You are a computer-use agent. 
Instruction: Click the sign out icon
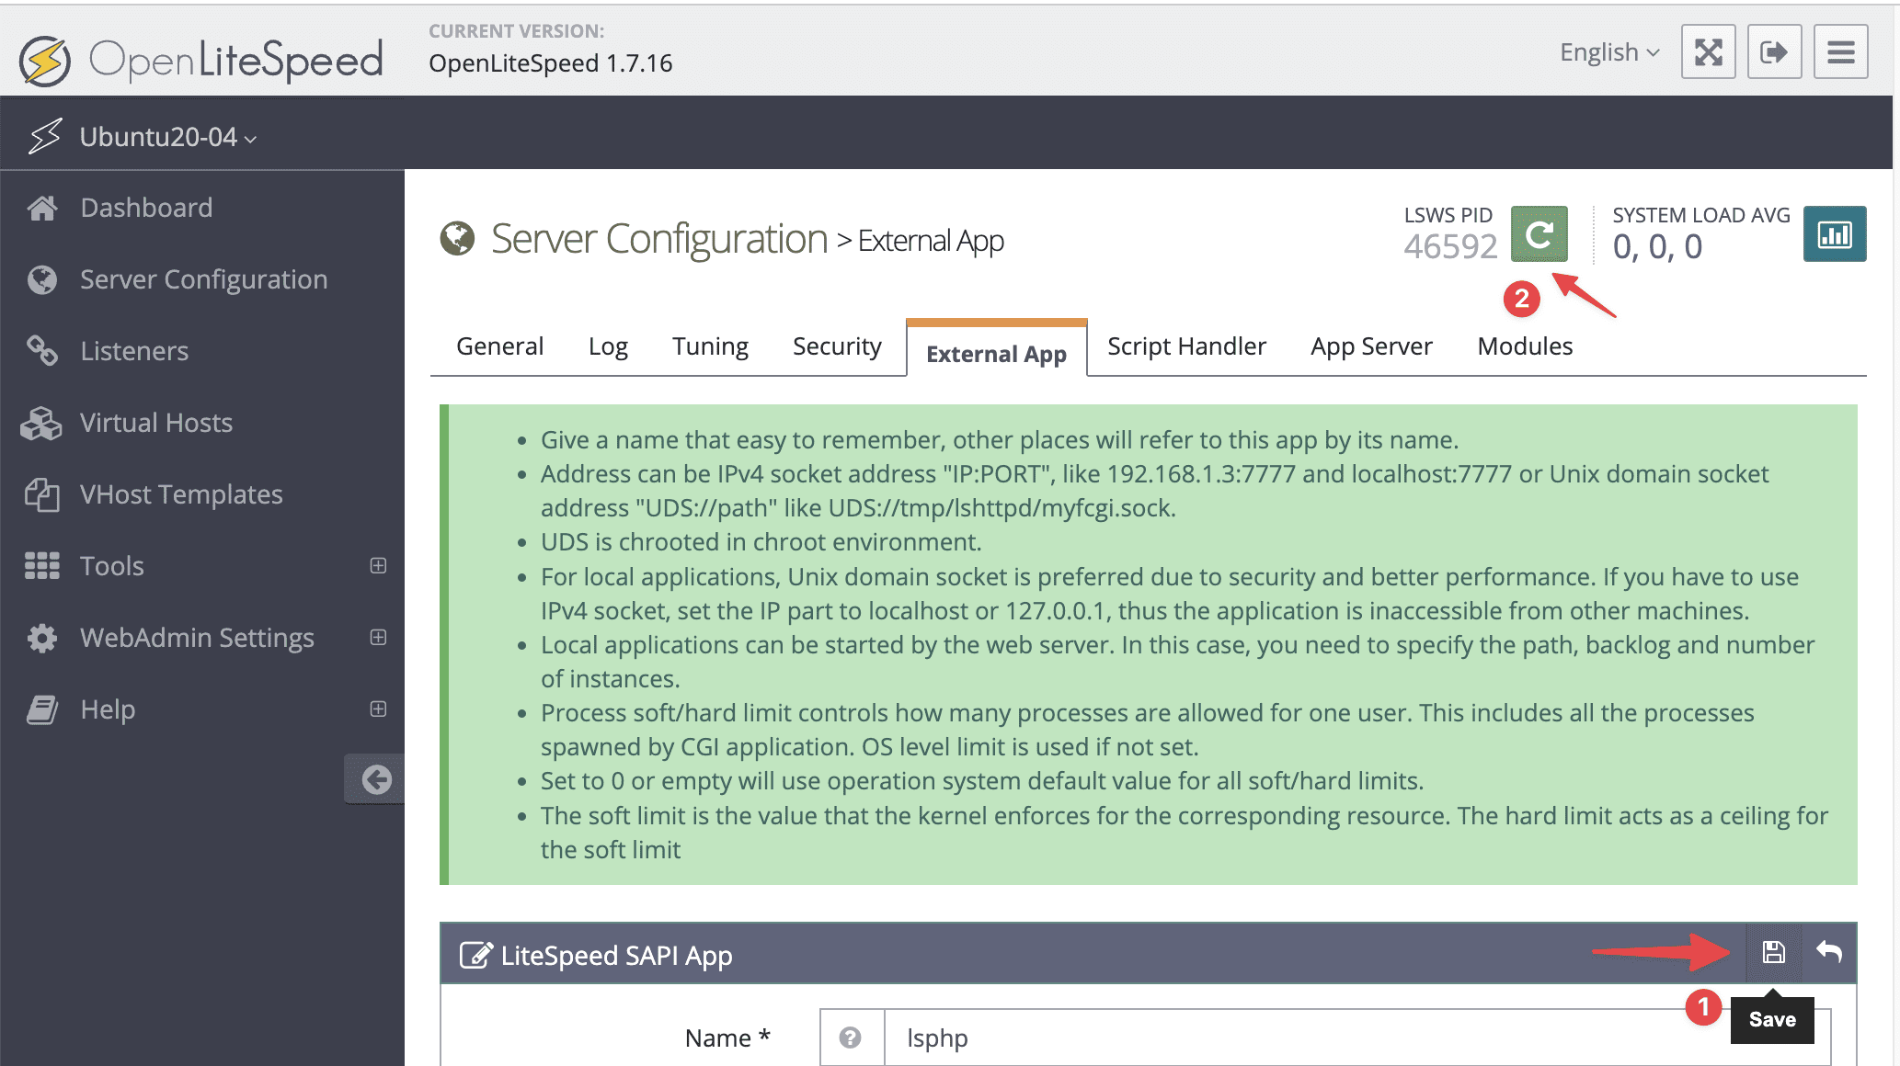(1774, 52)
